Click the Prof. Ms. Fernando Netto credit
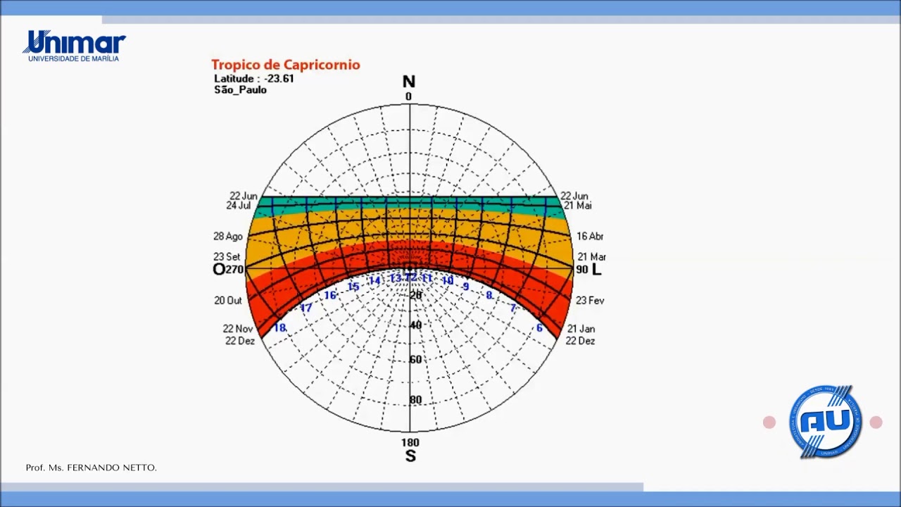901x507 pixels. coord(91,468)
